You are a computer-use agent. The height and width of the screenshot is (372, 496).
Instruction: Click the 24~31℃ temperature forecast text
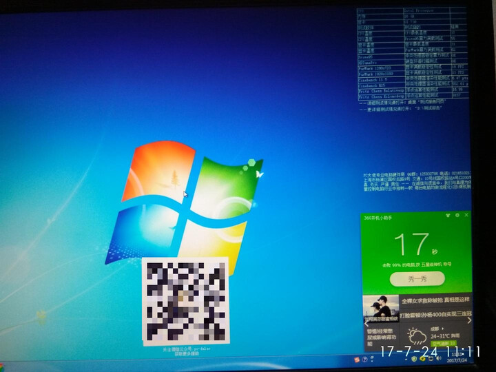[x=445, y=336]
